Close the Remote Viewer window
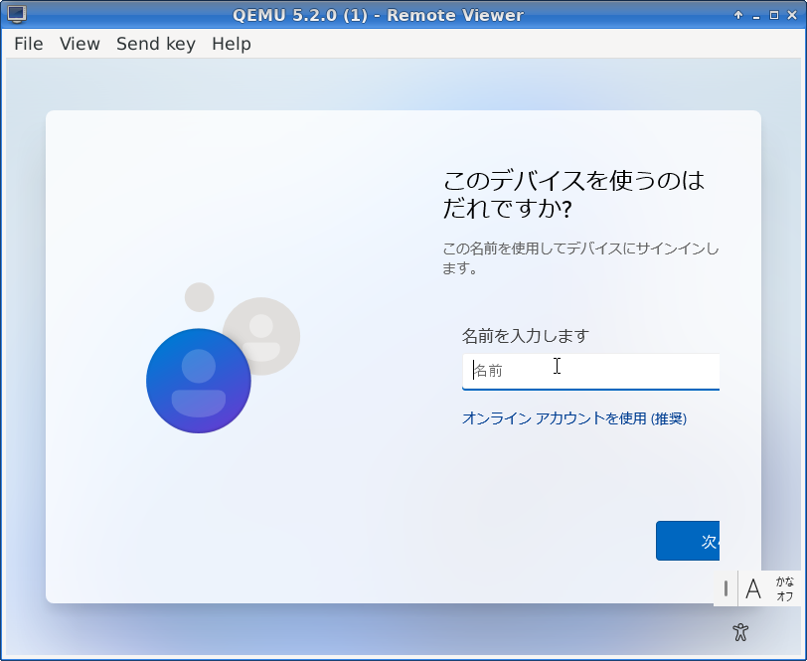 [x=792, y=15]
